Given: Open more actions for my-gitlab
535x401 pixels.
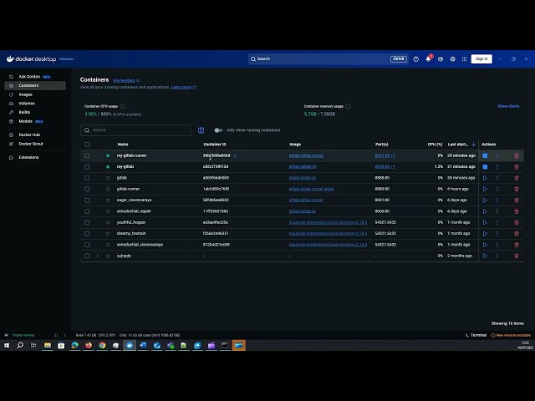Looking at the screenshot, I should 497,167.
